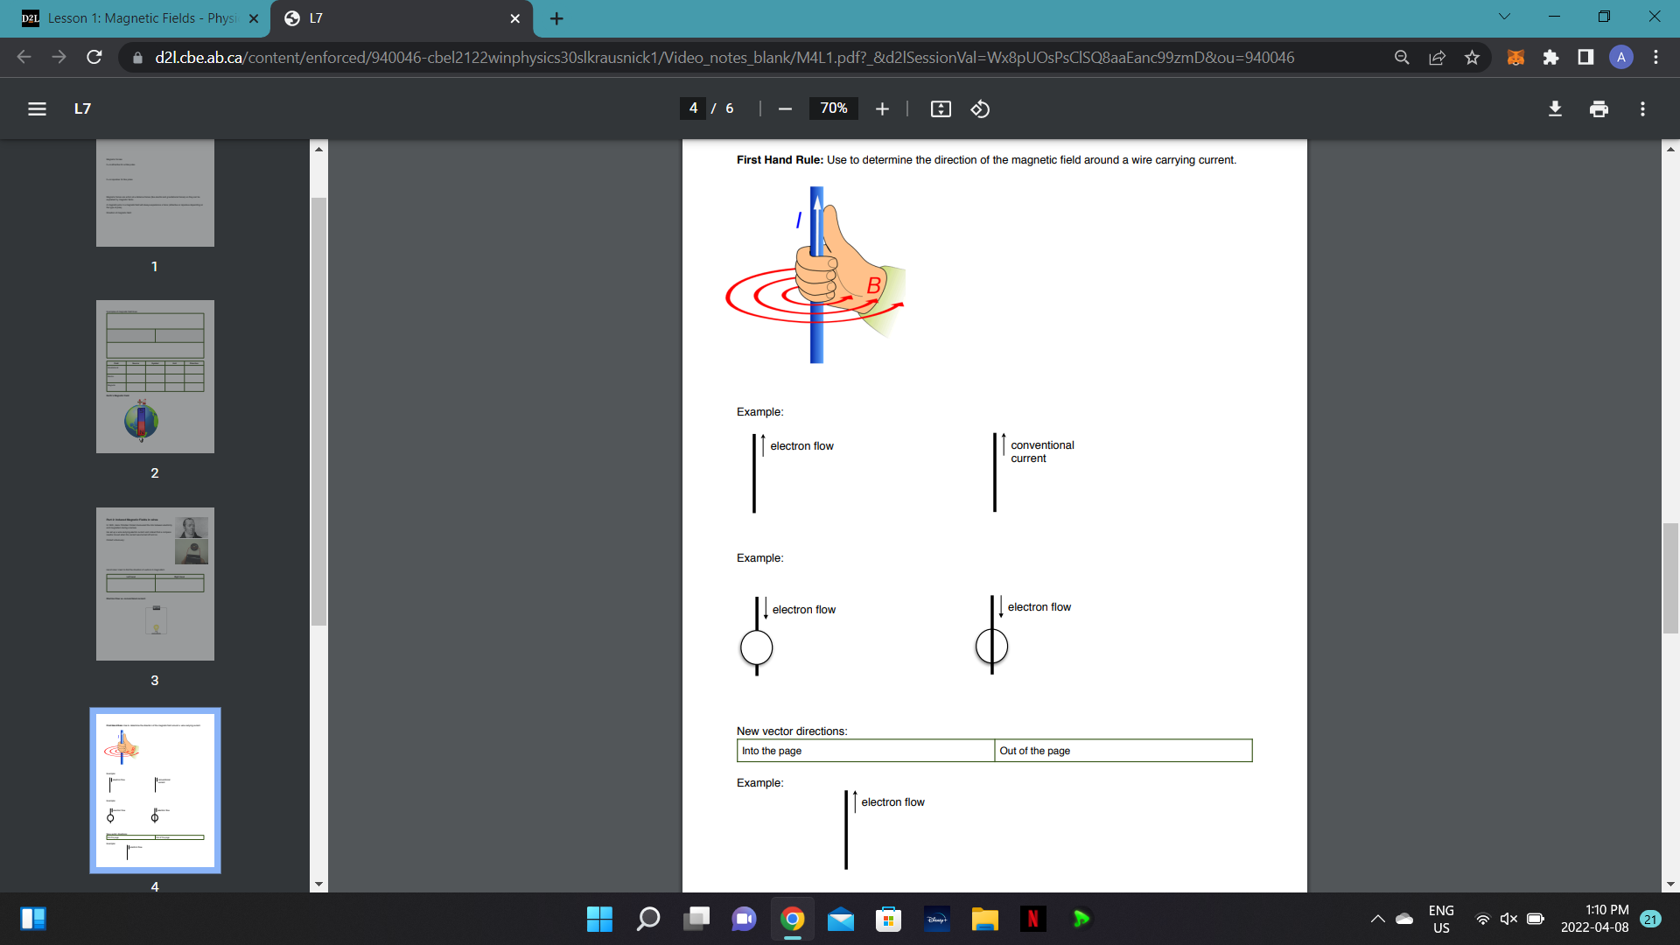Zoom in on the PDF document
The image size is (1680, 945).
(x=882, y=108)
